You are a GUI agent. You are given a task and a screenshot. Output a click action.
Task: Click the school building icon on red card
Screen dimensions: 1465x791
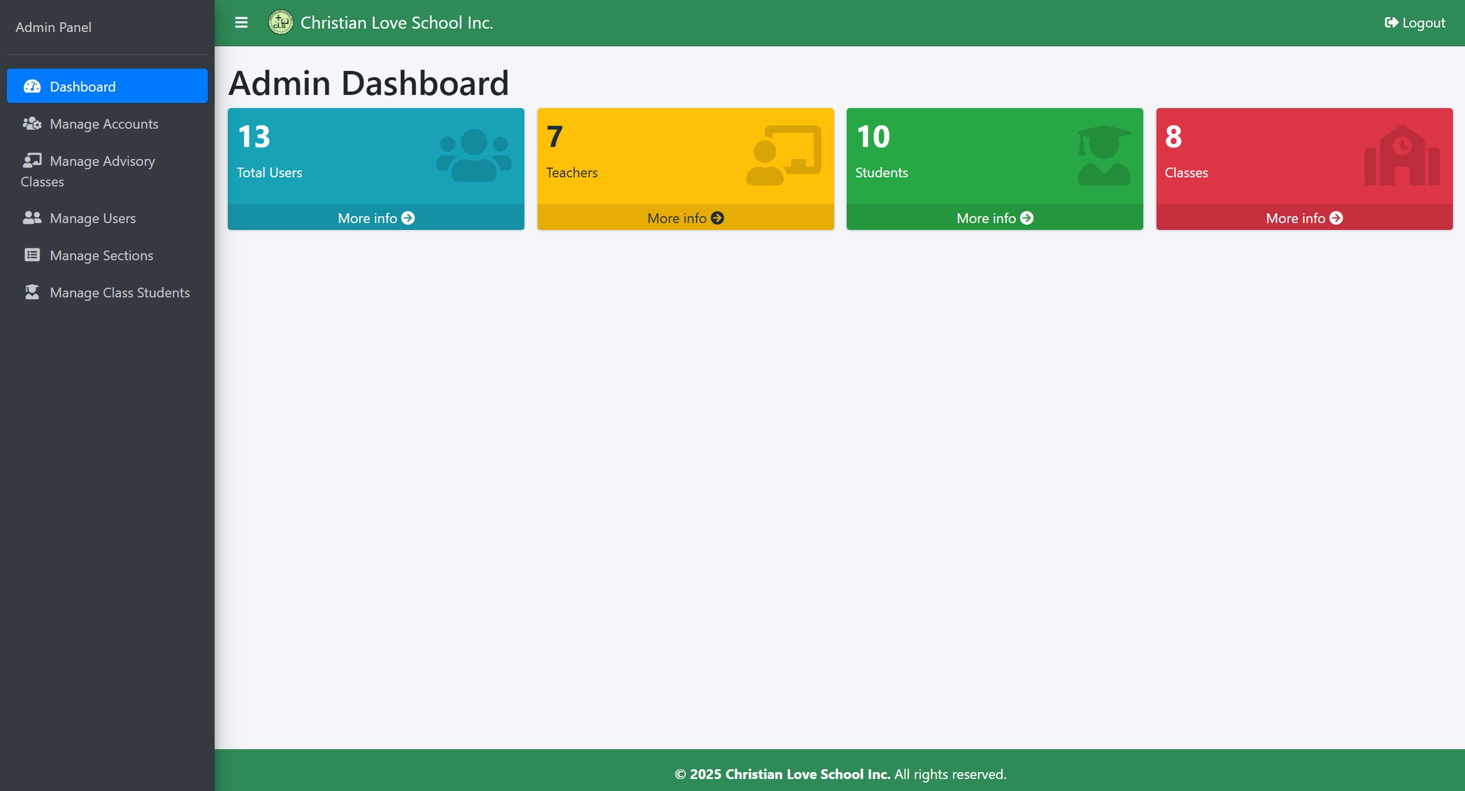pos(1401,156)
